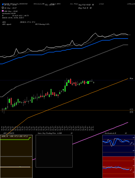Click the 'ADX: 0 +DY: 87.5 -DY: 87.5' header
Image resolution: width=135 pixels, height=178 pixels.
coord(14,136)
